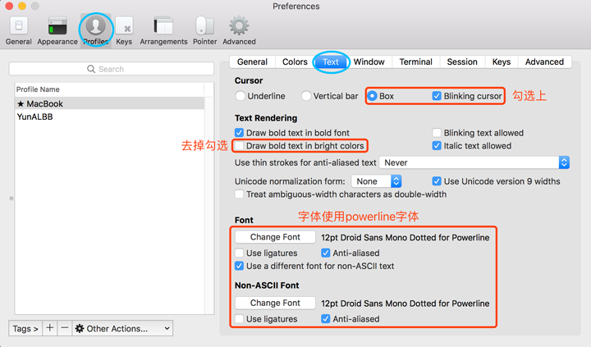Switch to the Keys profile tab
The width and height of the screenshot is (591, 347).
(x=502, y=62)
